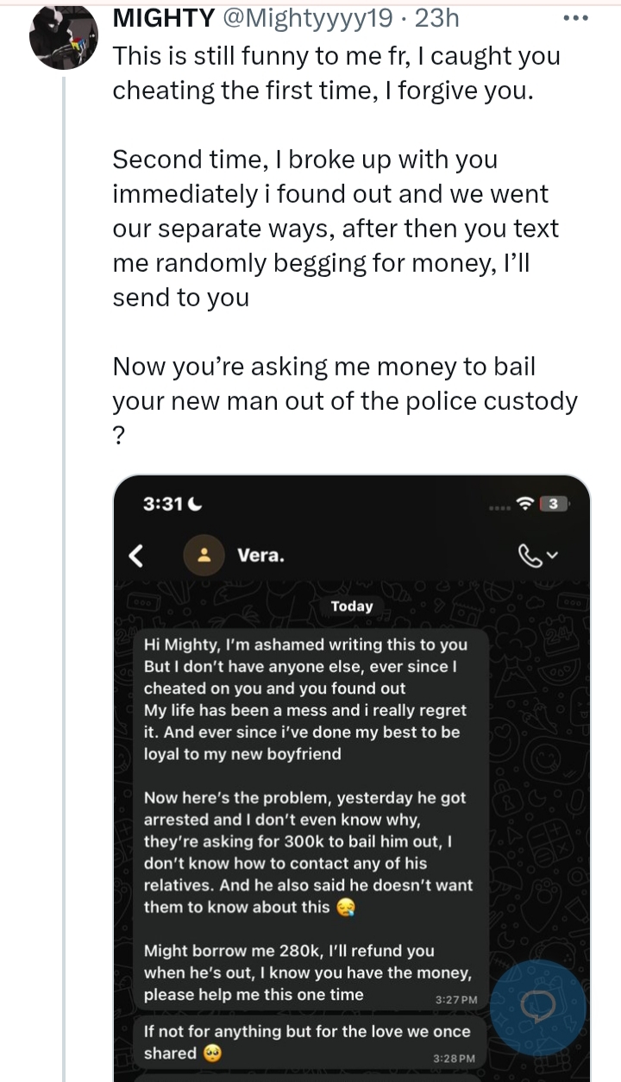Click the moon do-not-disturb icon
Screen dimensions: 621x1082
195,504
